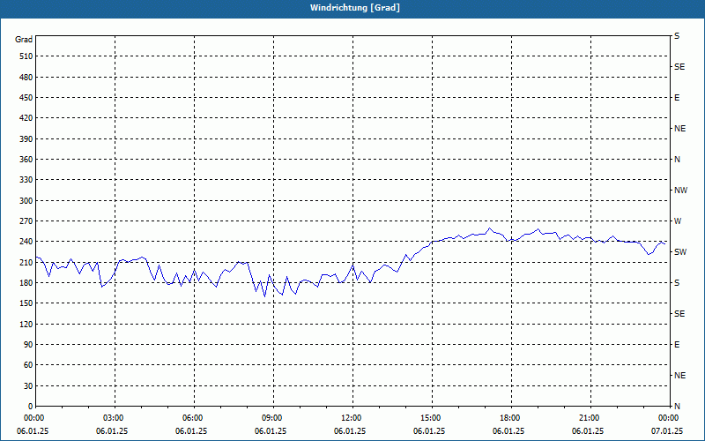705x441 pixels.
Task: Click the 09:00 time axis label
Action: pos(271,418)
